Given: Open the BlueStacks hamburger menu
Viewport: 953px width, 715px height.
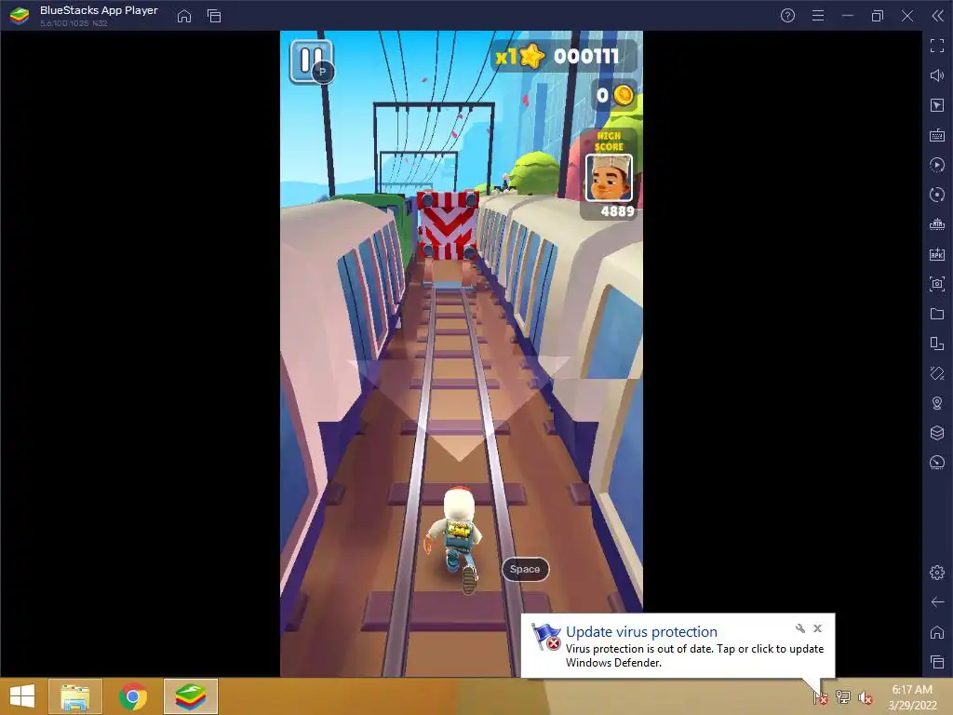Looking at the screenshot, I should point(818,16).
